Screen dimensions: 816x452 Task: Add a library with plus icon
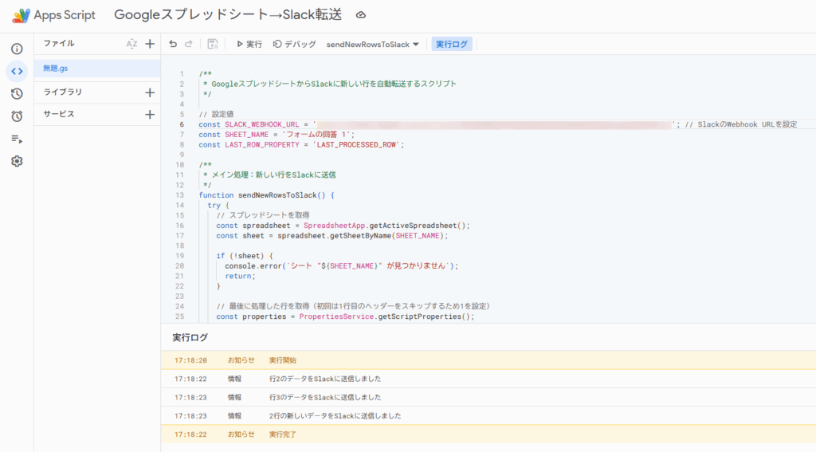pyautogui.click(x=150, y=92)
